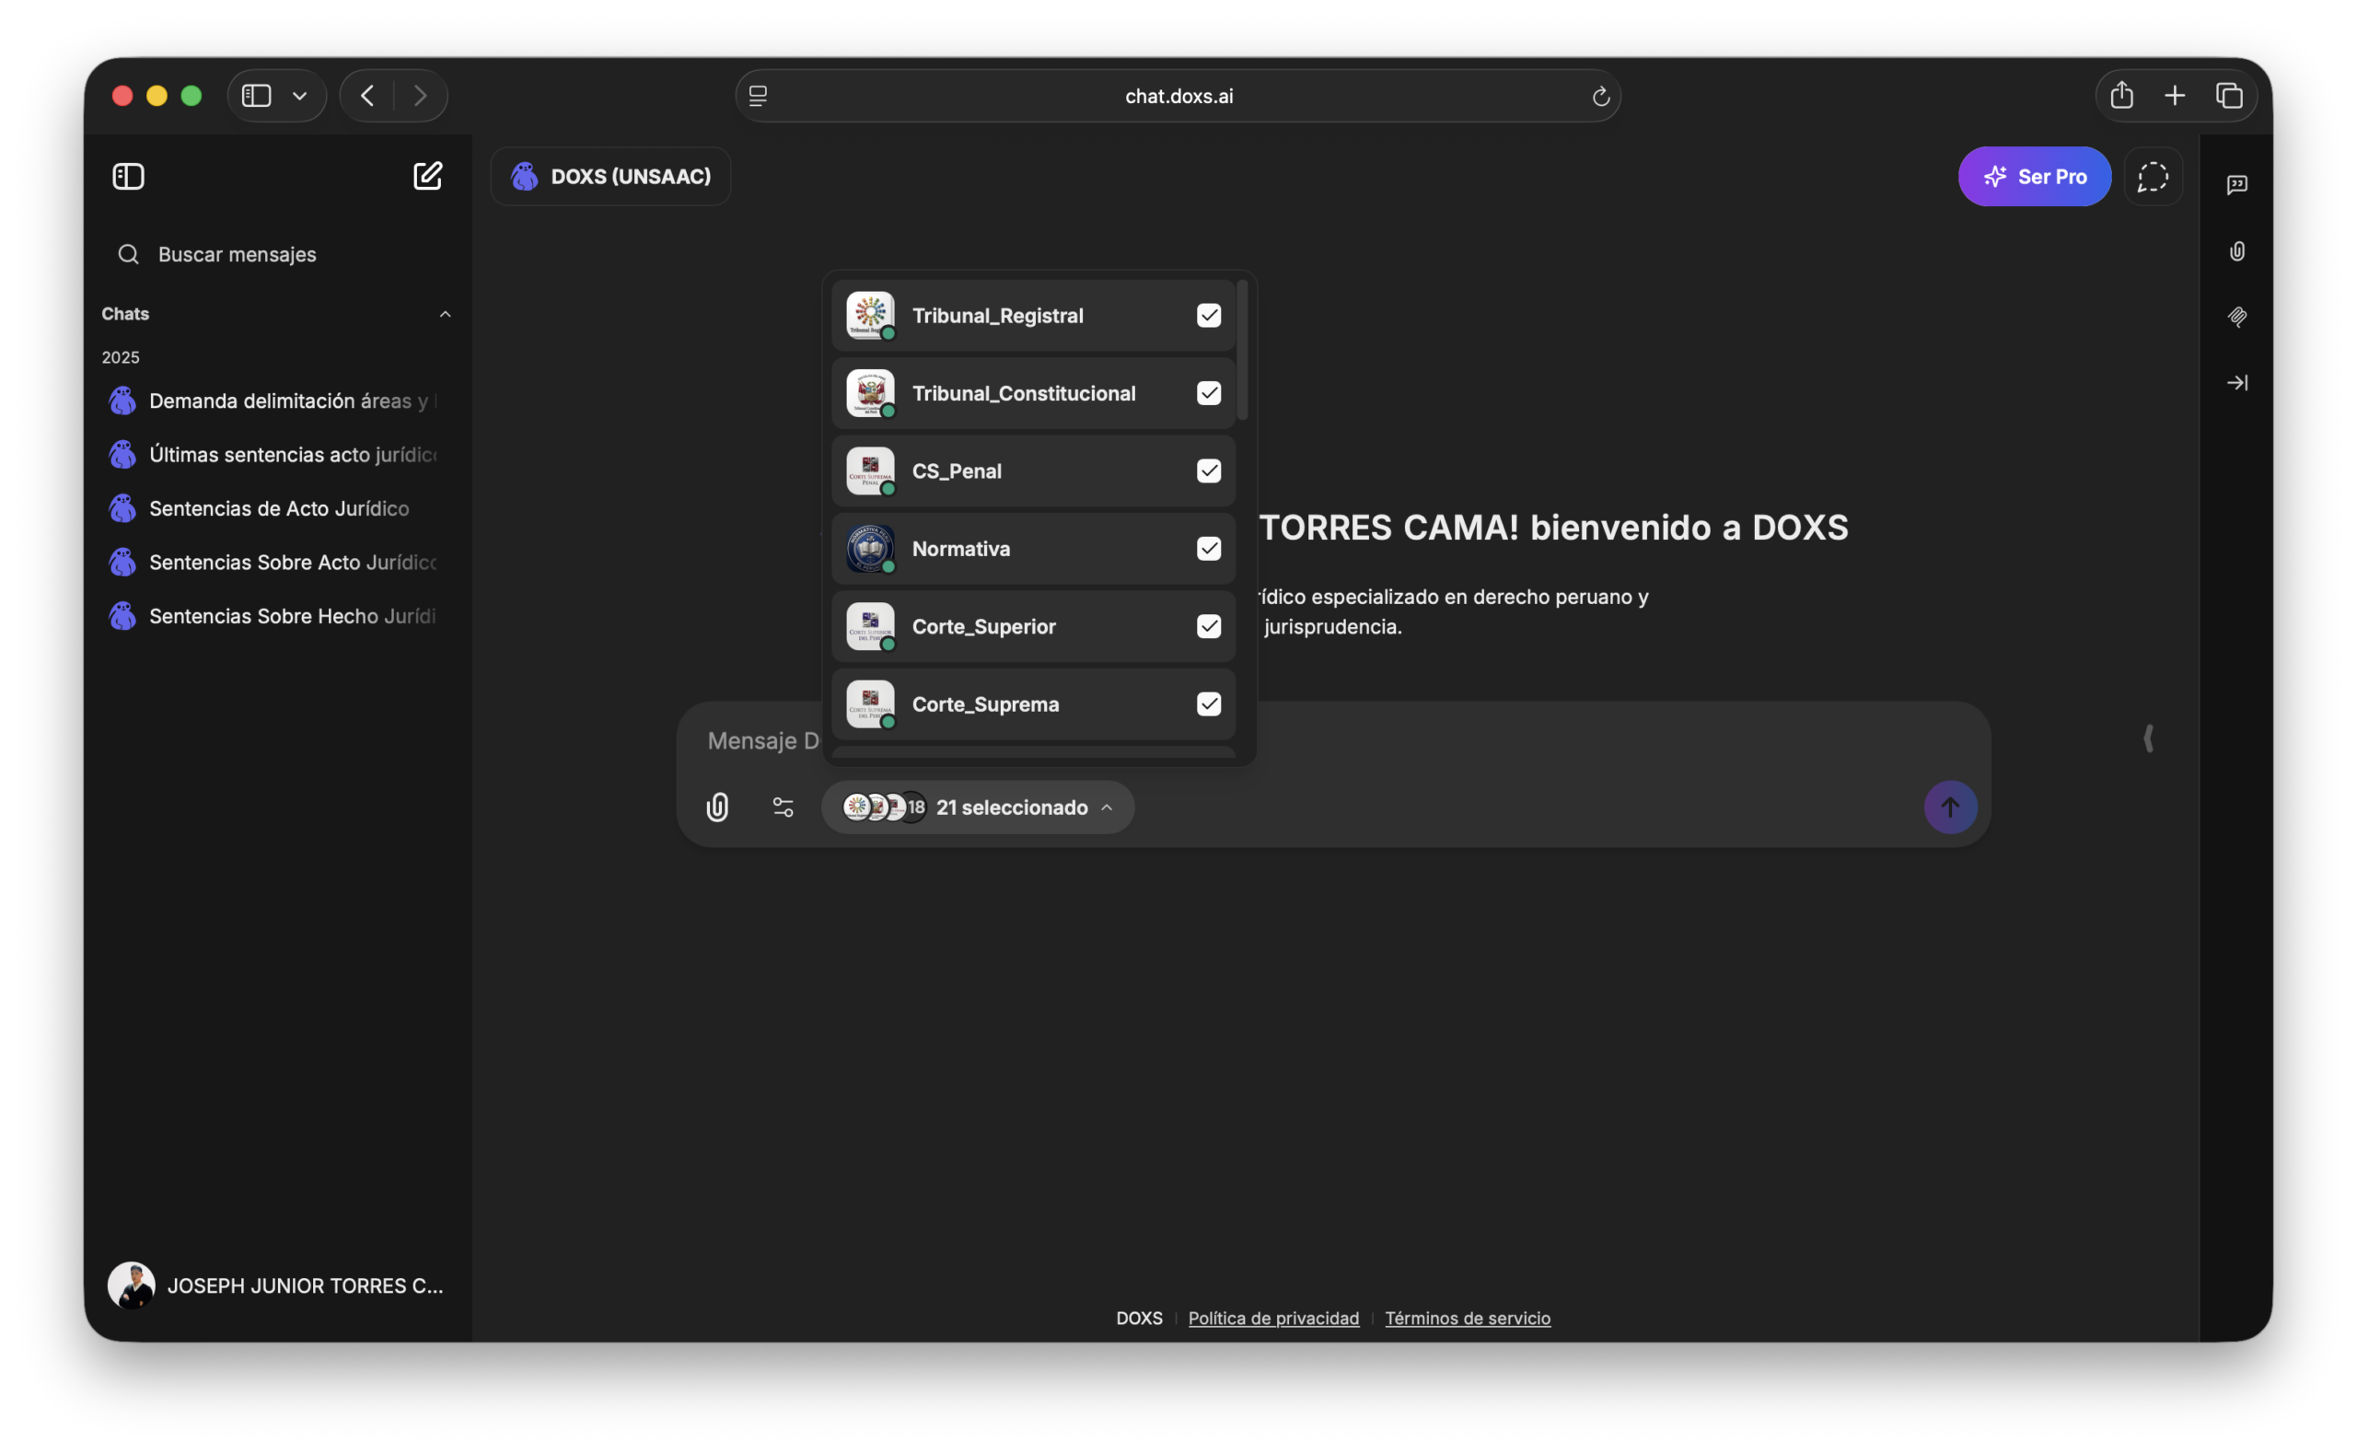The width and height of the screenshot is (2357, 1453).
Task: Toggle the DOXS sidebar panel icon
Action: point(128,176)
